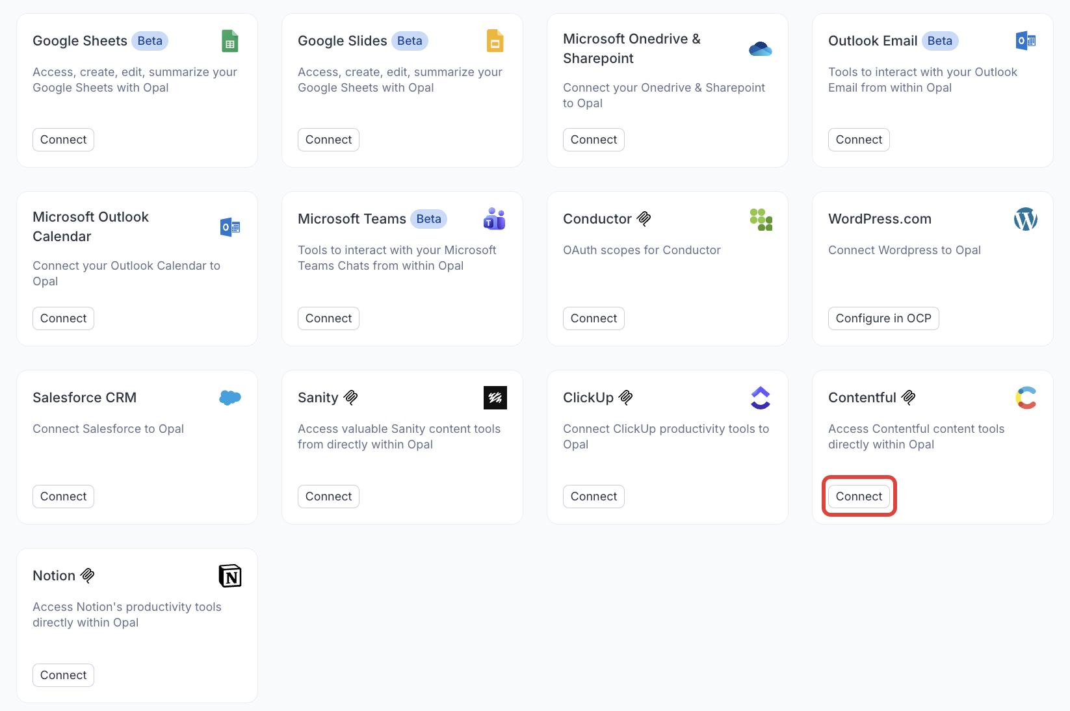Click 'Connect ClickUp productivity tools to Opal' text
1070x711 pixels.
click(666, 437)
